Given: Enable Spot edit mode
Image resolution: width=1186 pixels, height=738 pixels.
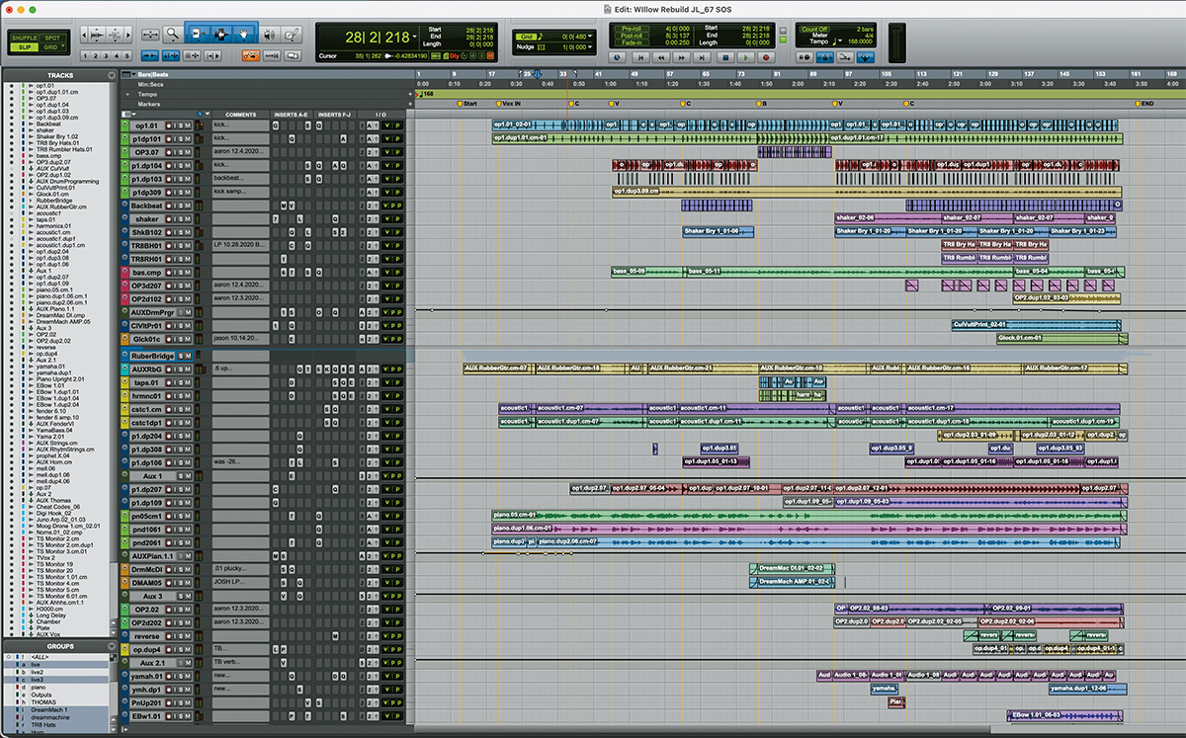Looking at the screenshot, I should [52, 38].
